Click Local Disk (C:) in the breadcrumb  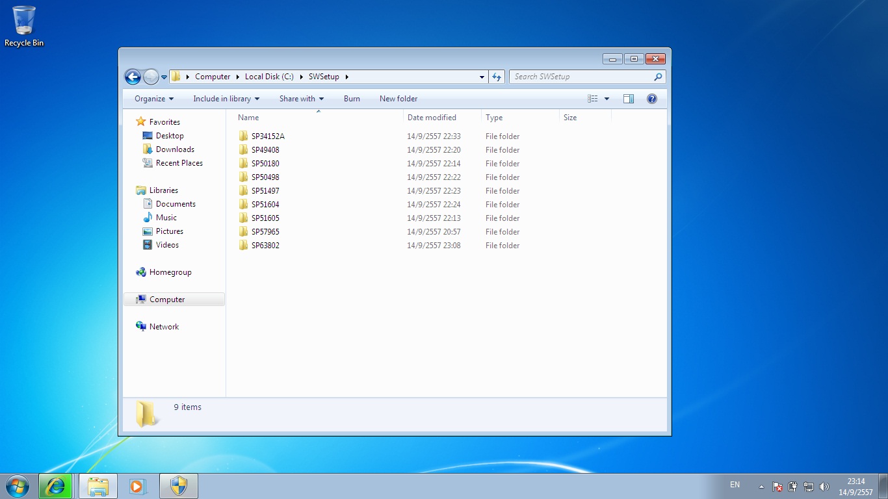[269, 77]
